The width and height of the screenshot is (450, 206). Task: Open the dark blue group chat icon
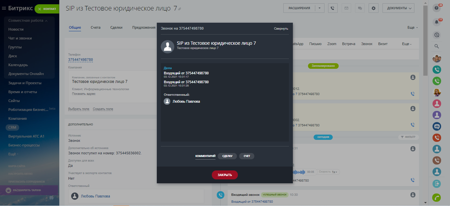(x=437, y=126)
